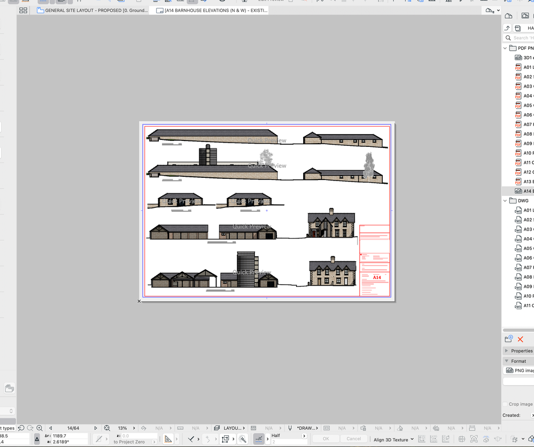Click the 3D window cloud icon at top
The image size is (534, 447).
(x=490, y=11)
